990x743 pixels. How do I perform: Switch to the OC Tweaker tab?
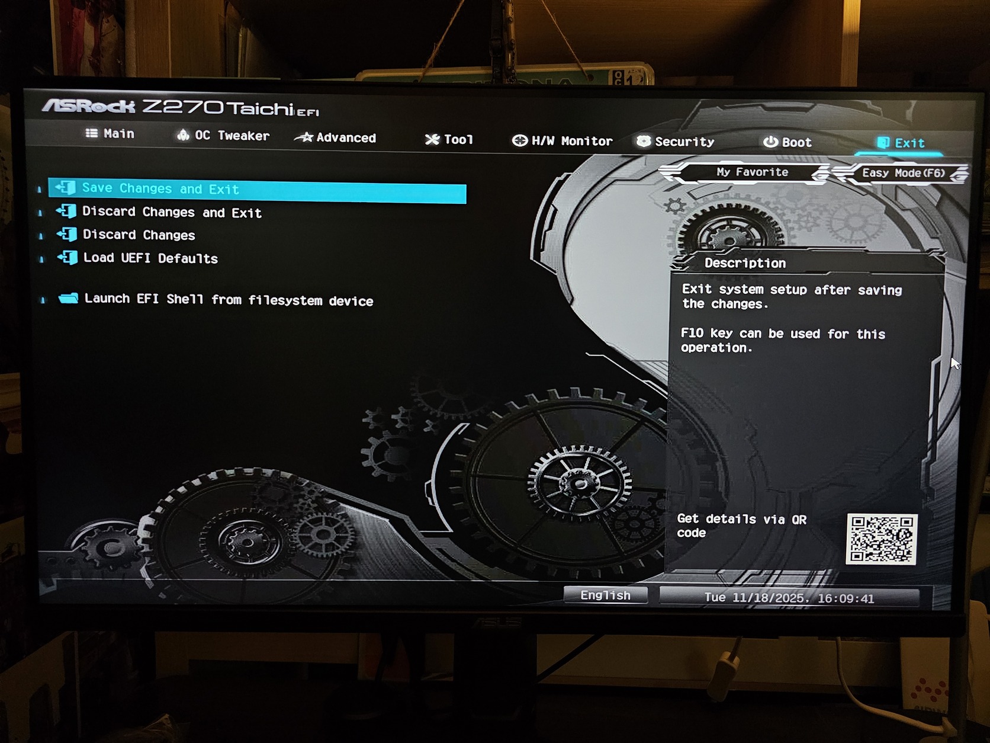click(223, 135)
